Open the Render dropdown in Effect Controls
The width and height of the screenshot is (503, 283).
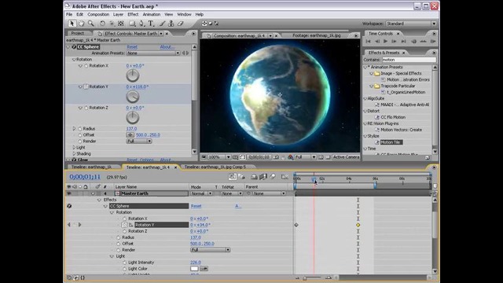pyautogui.click(x=139, y=141)
